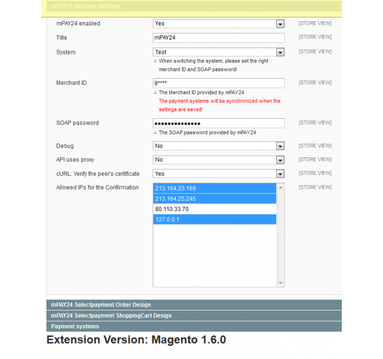Open the API uses proxy dropdown

click(x=218, y=160)
